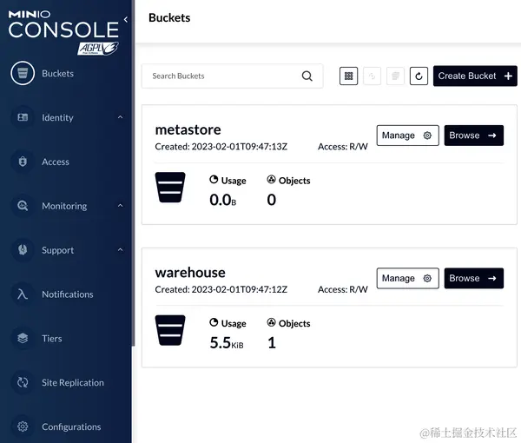Screen dimensions: 521x443
Task: Click the metastore Objects count 0
Action: (x=272, y=200)
